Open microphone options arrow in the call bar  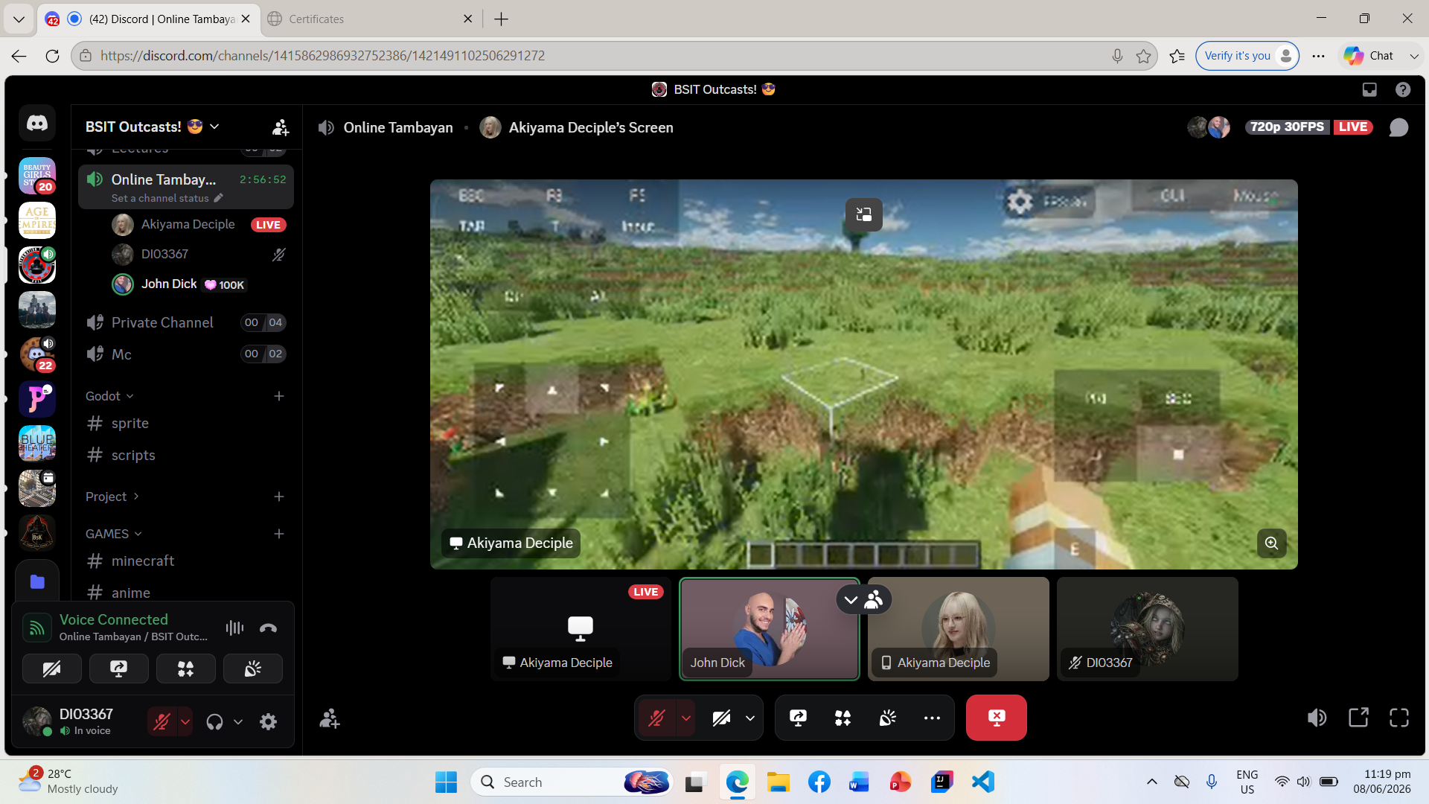pyautogui.click(x=686, y=718)
